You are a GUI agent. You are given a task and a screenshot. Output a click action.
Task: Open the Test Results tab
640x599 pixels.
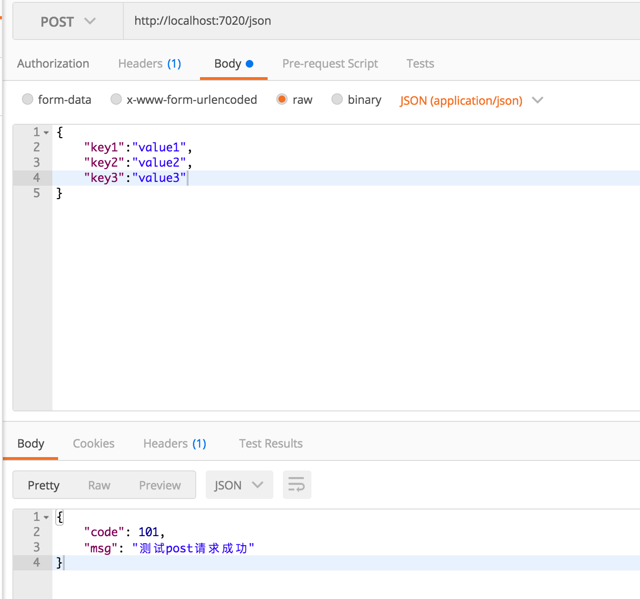(270, 443)
